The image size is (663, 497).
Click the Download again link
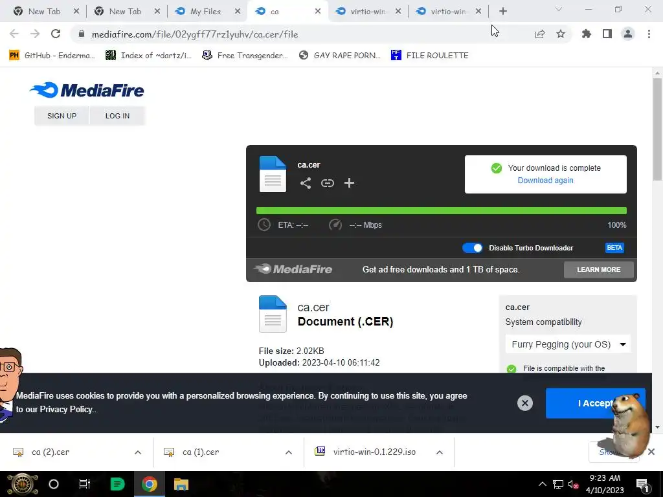tap(545, 181)
